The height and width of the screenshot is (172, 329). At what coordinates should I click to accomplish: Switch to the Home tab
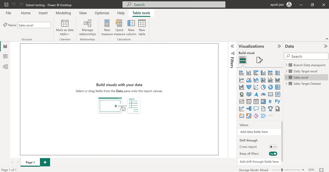pyautogui.click(x=26, y=13)
